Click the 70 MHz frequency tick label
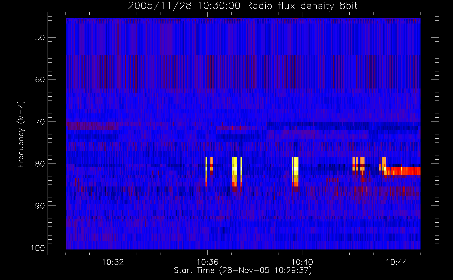This screenshot has height=280, width=453. (x=40, y=122)
